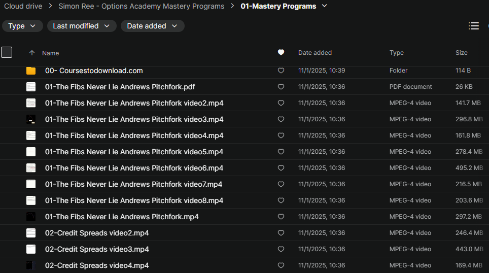
Task: Click thumbnail of 02-Credit Spreads video4.mp4
Action: click(31, 265)
